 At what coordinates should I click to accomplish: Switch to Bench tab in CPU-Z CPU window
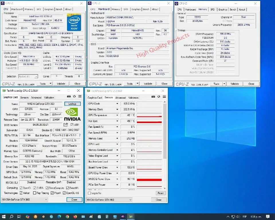click(x=59, y=9)
